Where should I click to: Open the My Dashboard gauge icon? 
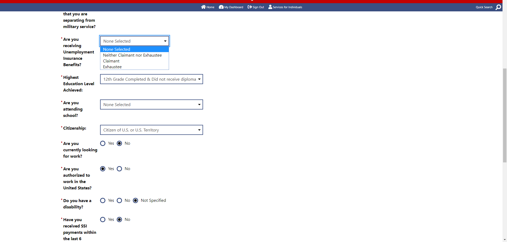click(x=221, y=7)
